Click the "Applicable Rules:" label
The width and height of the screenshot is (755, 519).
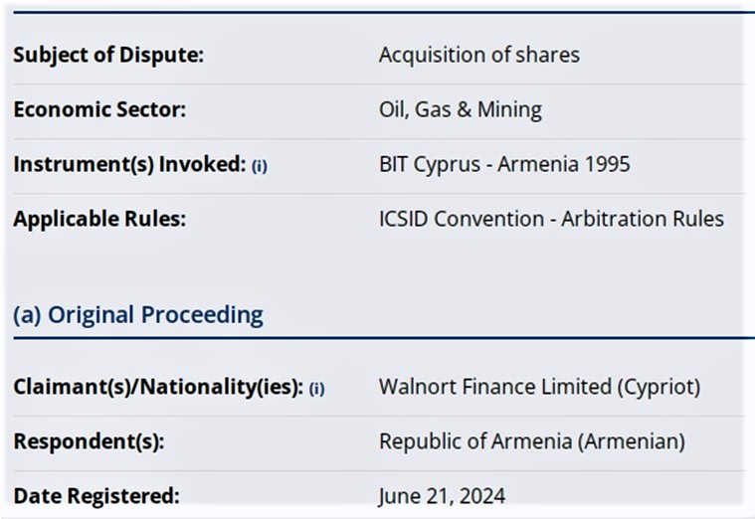(99, 219)
